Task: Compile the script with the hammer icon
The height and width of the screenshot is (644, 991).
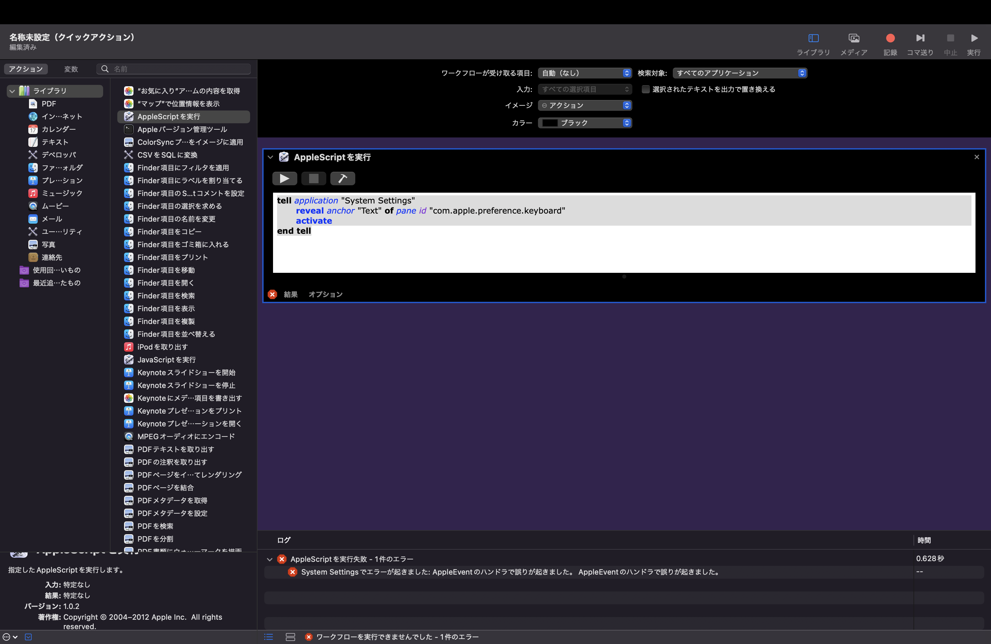Action: click(x=342, y=179)
